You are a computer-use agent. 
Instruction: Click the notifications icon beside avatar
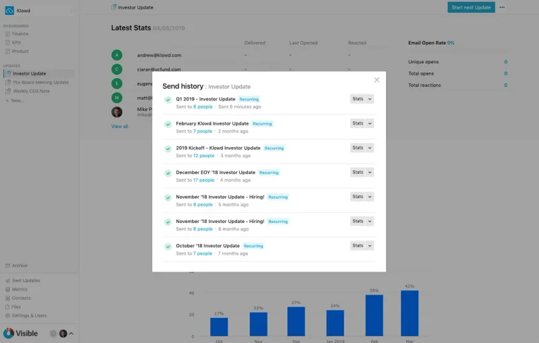click(x=53, y=334)
